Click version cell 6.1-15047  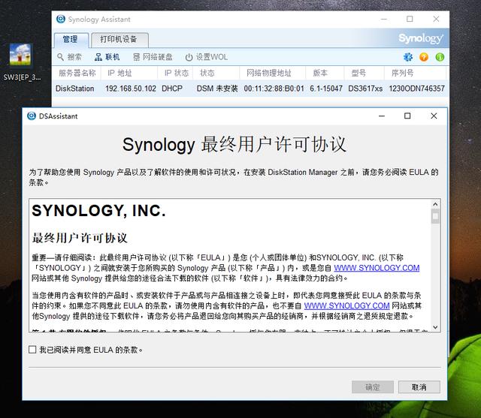coord(326,89)
